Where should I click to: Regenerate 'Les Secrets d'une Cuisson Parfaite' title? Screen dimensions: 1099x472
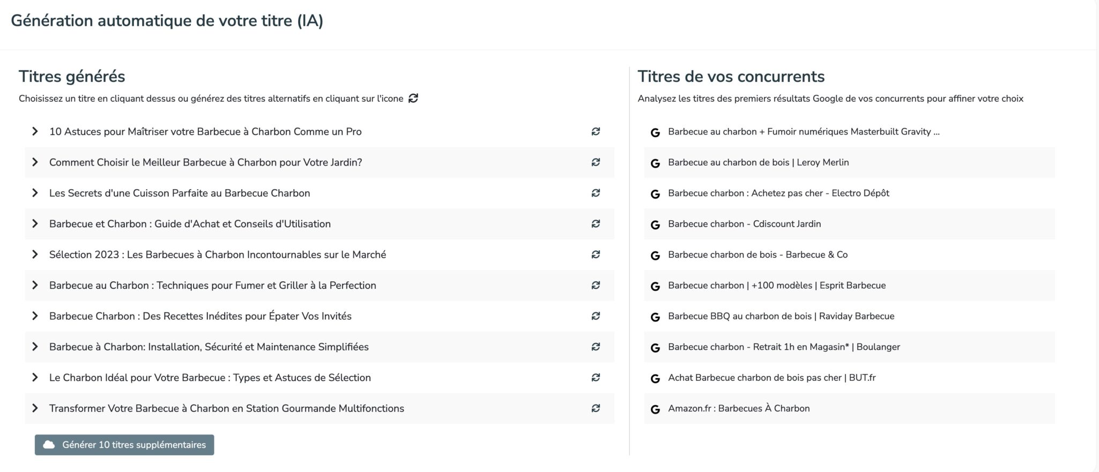pos(595,193)
